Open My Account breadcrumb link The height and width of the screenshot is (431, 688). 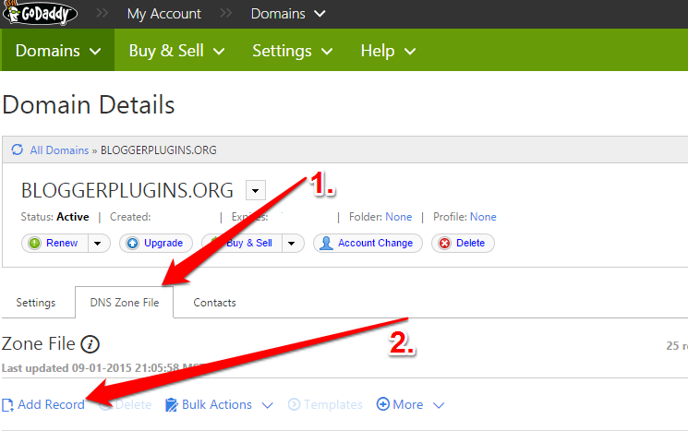(x=164, y=14)
